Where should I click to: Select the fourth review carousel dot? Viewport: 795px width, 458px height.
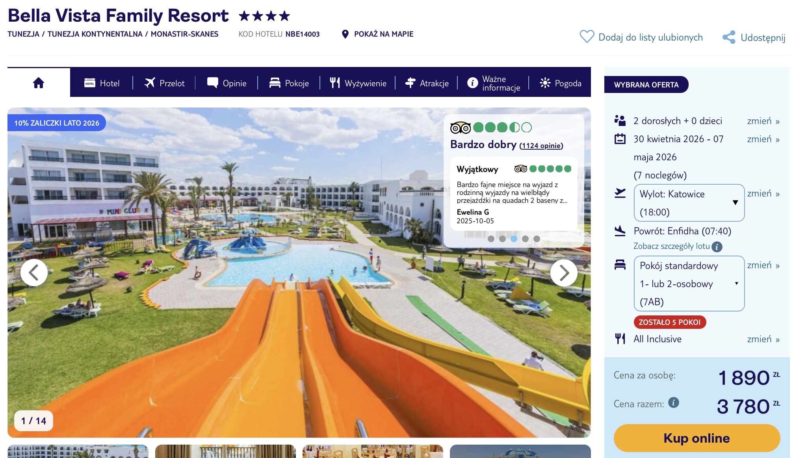coord(525,239)
